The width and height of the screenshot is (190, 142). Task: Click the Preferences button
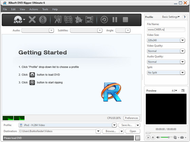(132, 118)
